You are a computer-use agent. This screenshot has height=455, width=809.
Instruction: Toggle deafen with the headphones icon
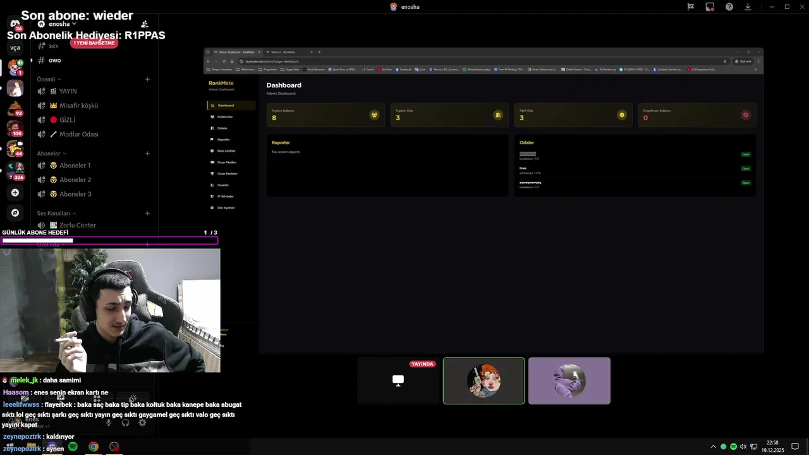click(x=125, y=422)
